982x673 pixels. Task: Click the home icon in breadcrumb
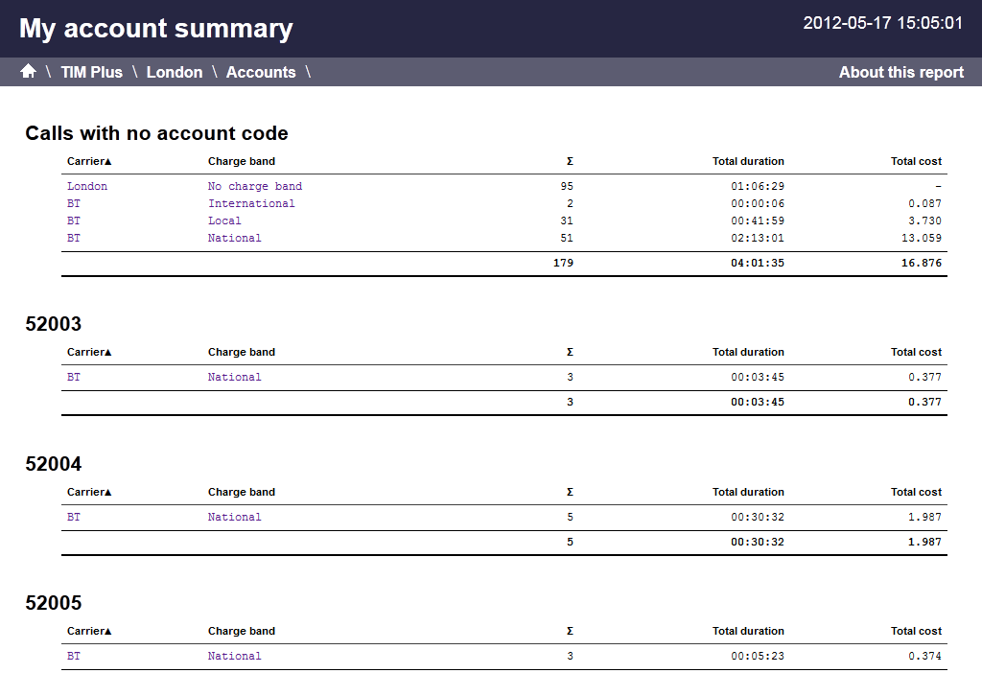[x=28, y=72]
